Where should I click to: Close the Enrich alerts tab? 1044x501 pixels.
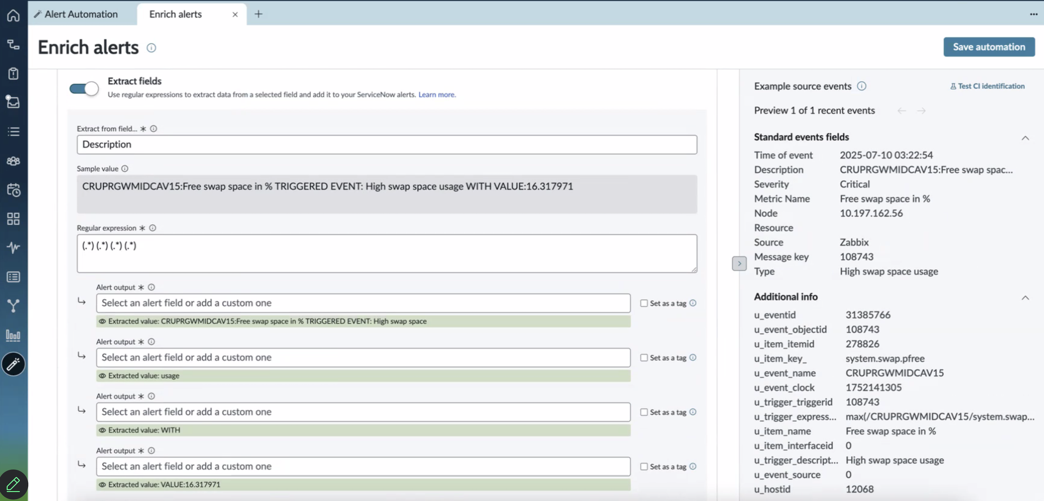[x=235, y=15]
